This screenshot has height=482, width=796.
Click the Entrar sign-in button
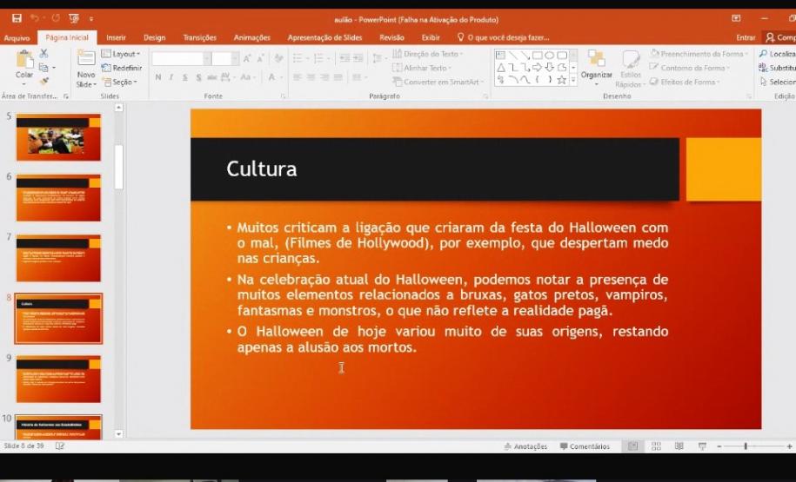[x=746, y=37]
